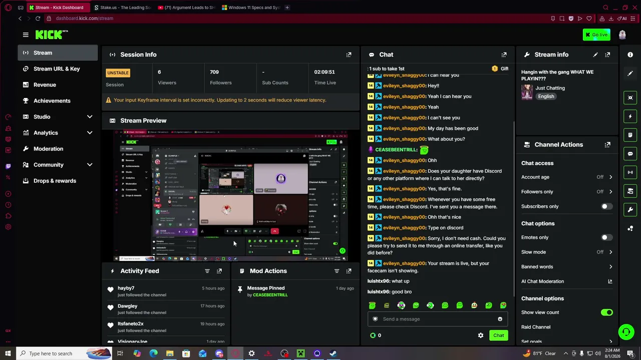The height and width of the screenshot is (360, 641).
Task: Go to Achievements page
Action: coord(58,100)
